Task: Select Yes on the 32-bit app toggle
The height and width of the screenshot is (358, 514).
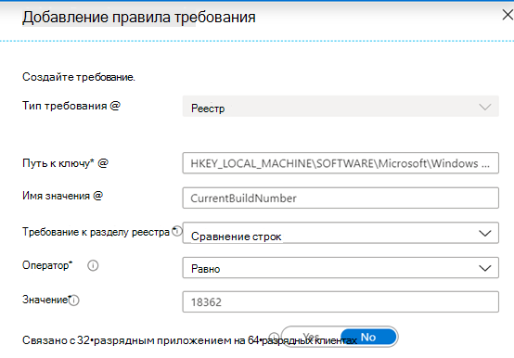Action: (311, 337)
